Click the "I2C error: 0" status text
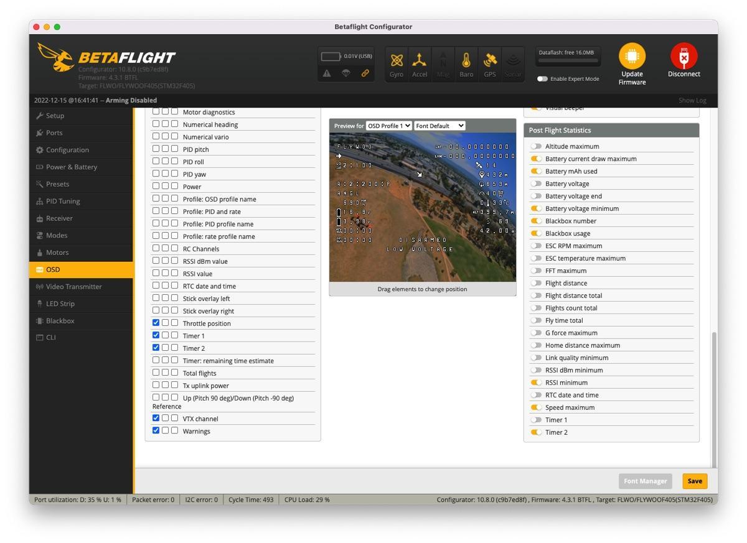This screenshot has height=543, width=747. click(202, 499)
